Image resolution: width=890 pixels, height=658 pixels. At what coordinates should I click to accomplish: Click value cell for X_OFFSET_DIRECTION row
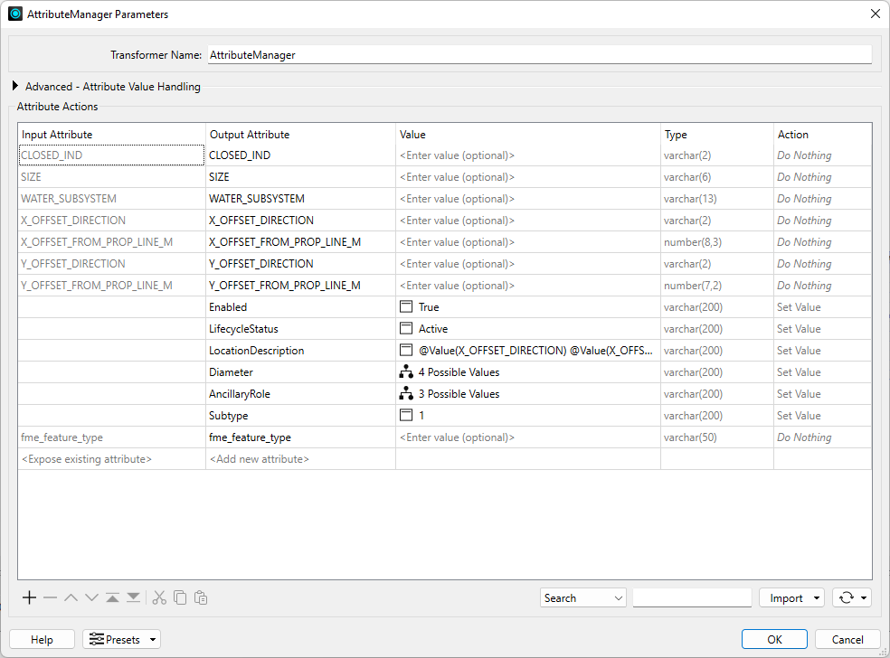click(528, 221)
